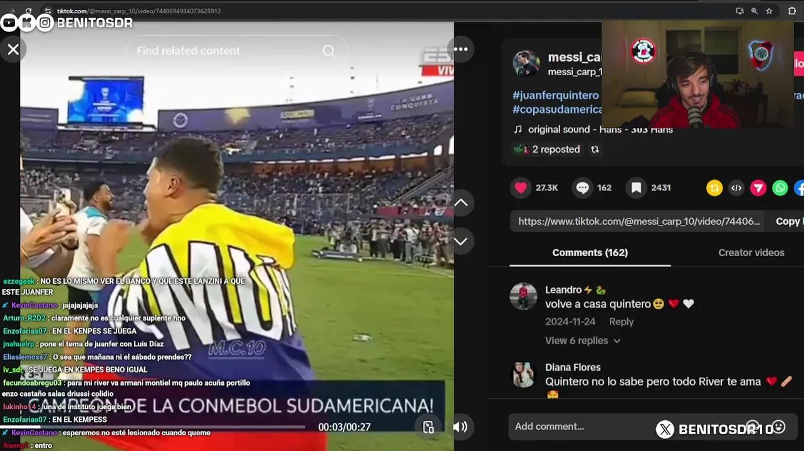Toggle the auto-scroll icon beside the timestamp
The height and width of the screenshot is (451, 804).
click(x=429, y=427)
